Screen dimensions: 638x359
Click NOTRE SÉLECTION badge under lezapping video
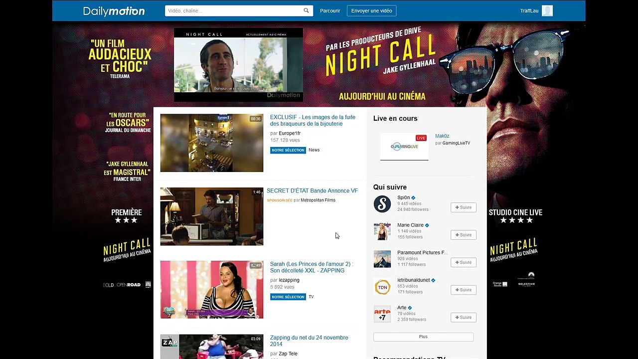(288, 297)
